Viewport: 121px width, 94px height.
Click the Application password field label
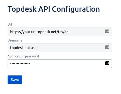pyautogui.click(x=23, y=56)
